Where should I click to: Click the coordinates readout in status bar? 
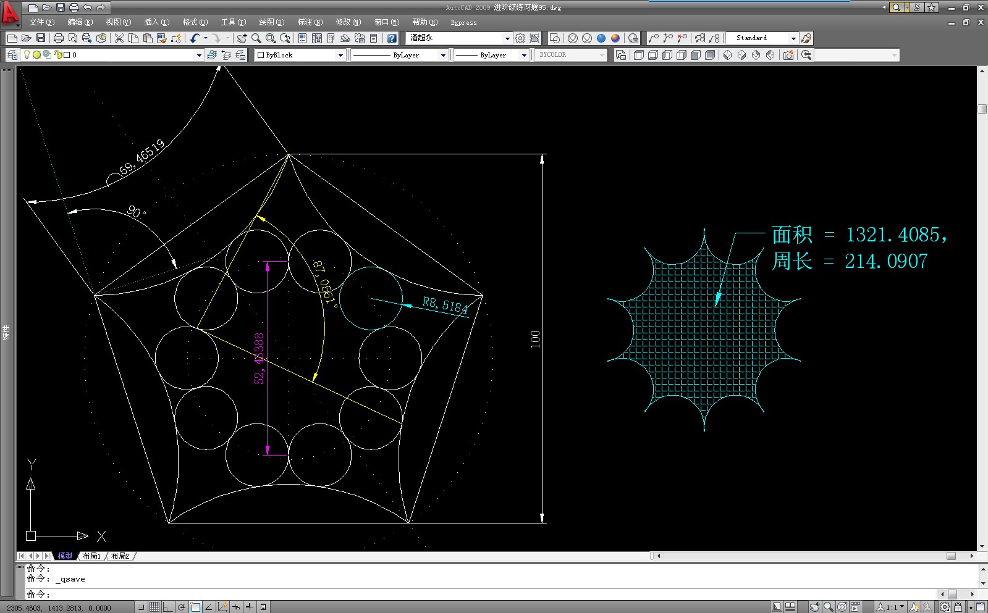pos(59,607)
